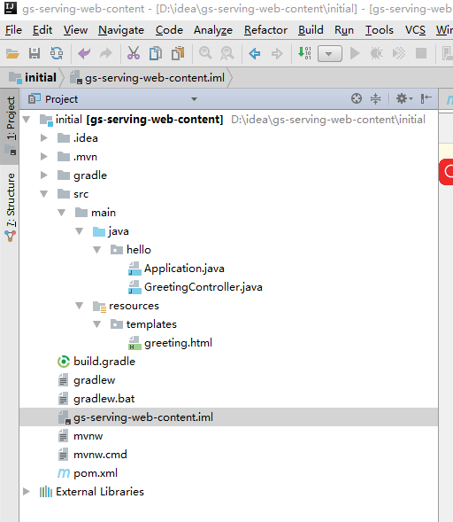Toggle the 1: Project side tab
453x522 pixels.
(x=11, y=126)
